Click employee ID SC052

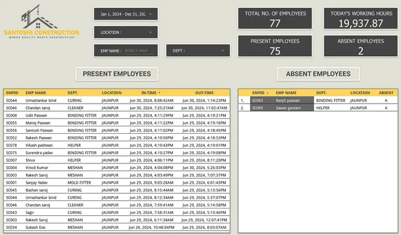(x=11, y=138)
